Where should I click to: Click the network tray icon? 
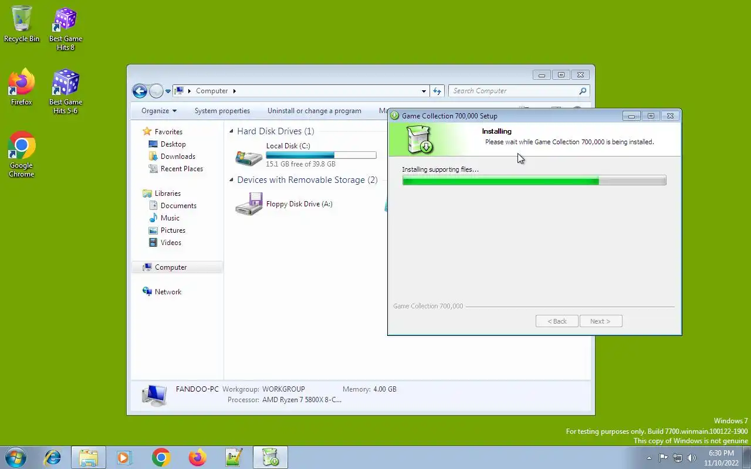click(x=678, y=458)
